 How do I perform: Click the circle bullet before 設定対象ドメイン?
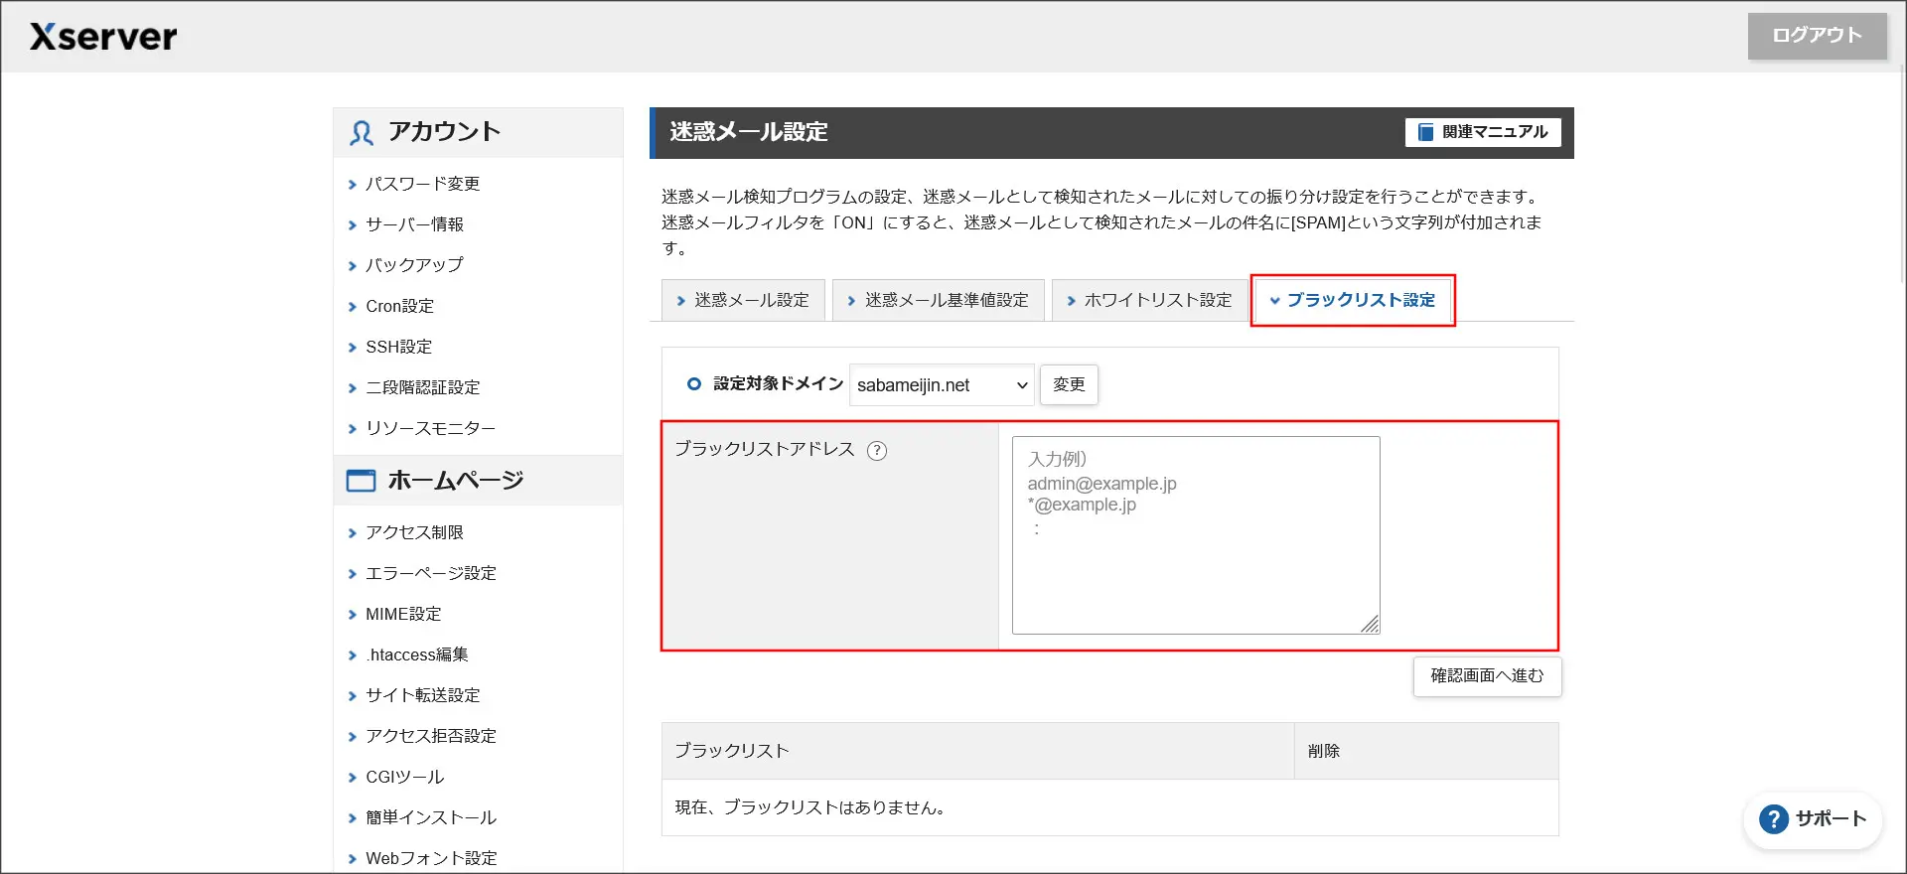point(694,384)
